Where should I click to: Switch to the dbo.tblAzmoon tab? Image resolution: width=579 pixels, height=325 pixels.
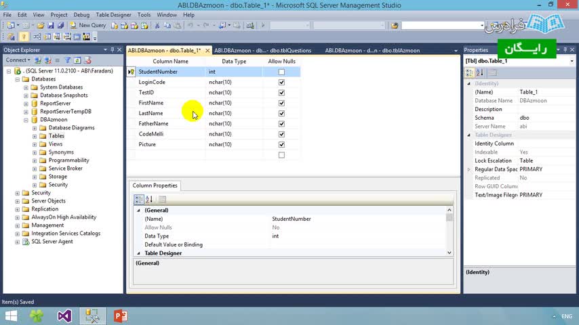(372, 51)
